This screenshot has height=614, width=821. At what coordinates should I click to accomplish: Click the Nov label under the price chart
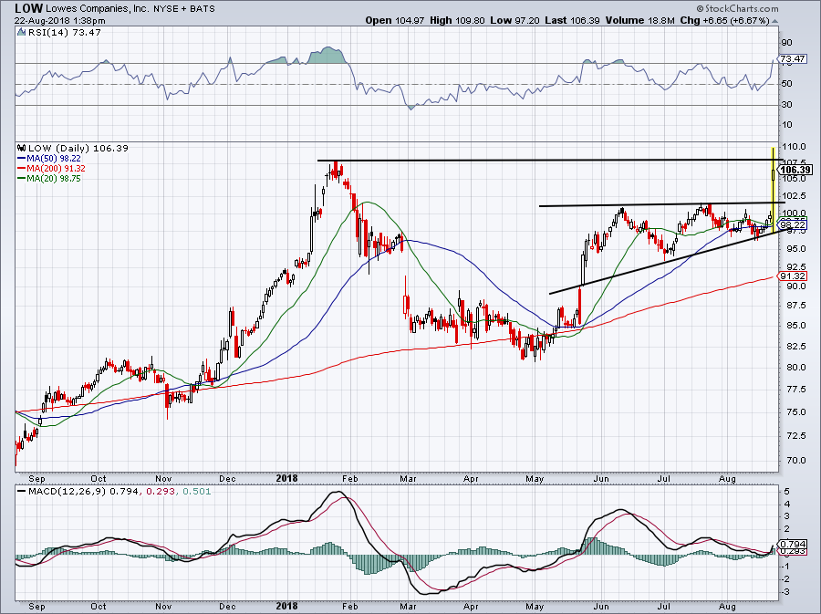coord(164,478)
